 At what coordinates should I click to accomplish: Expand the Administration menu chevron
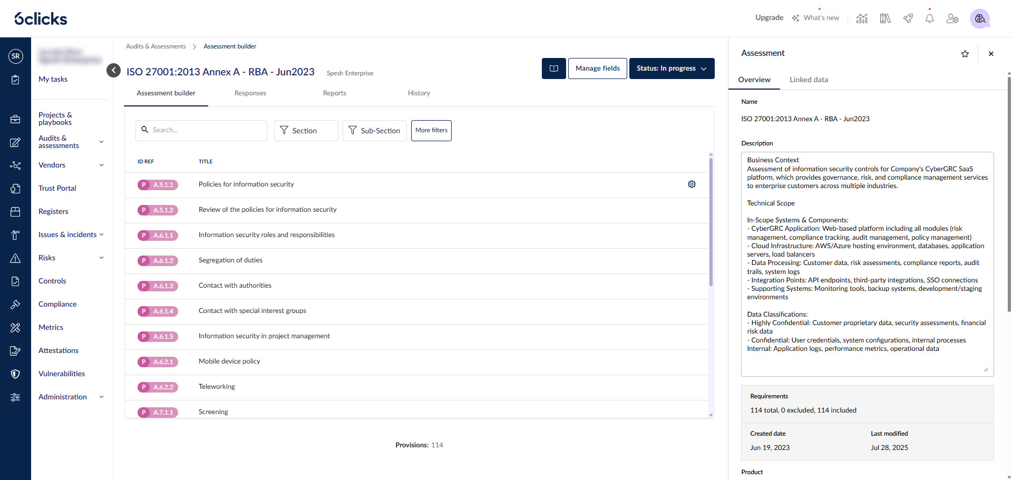pos(101,397)
